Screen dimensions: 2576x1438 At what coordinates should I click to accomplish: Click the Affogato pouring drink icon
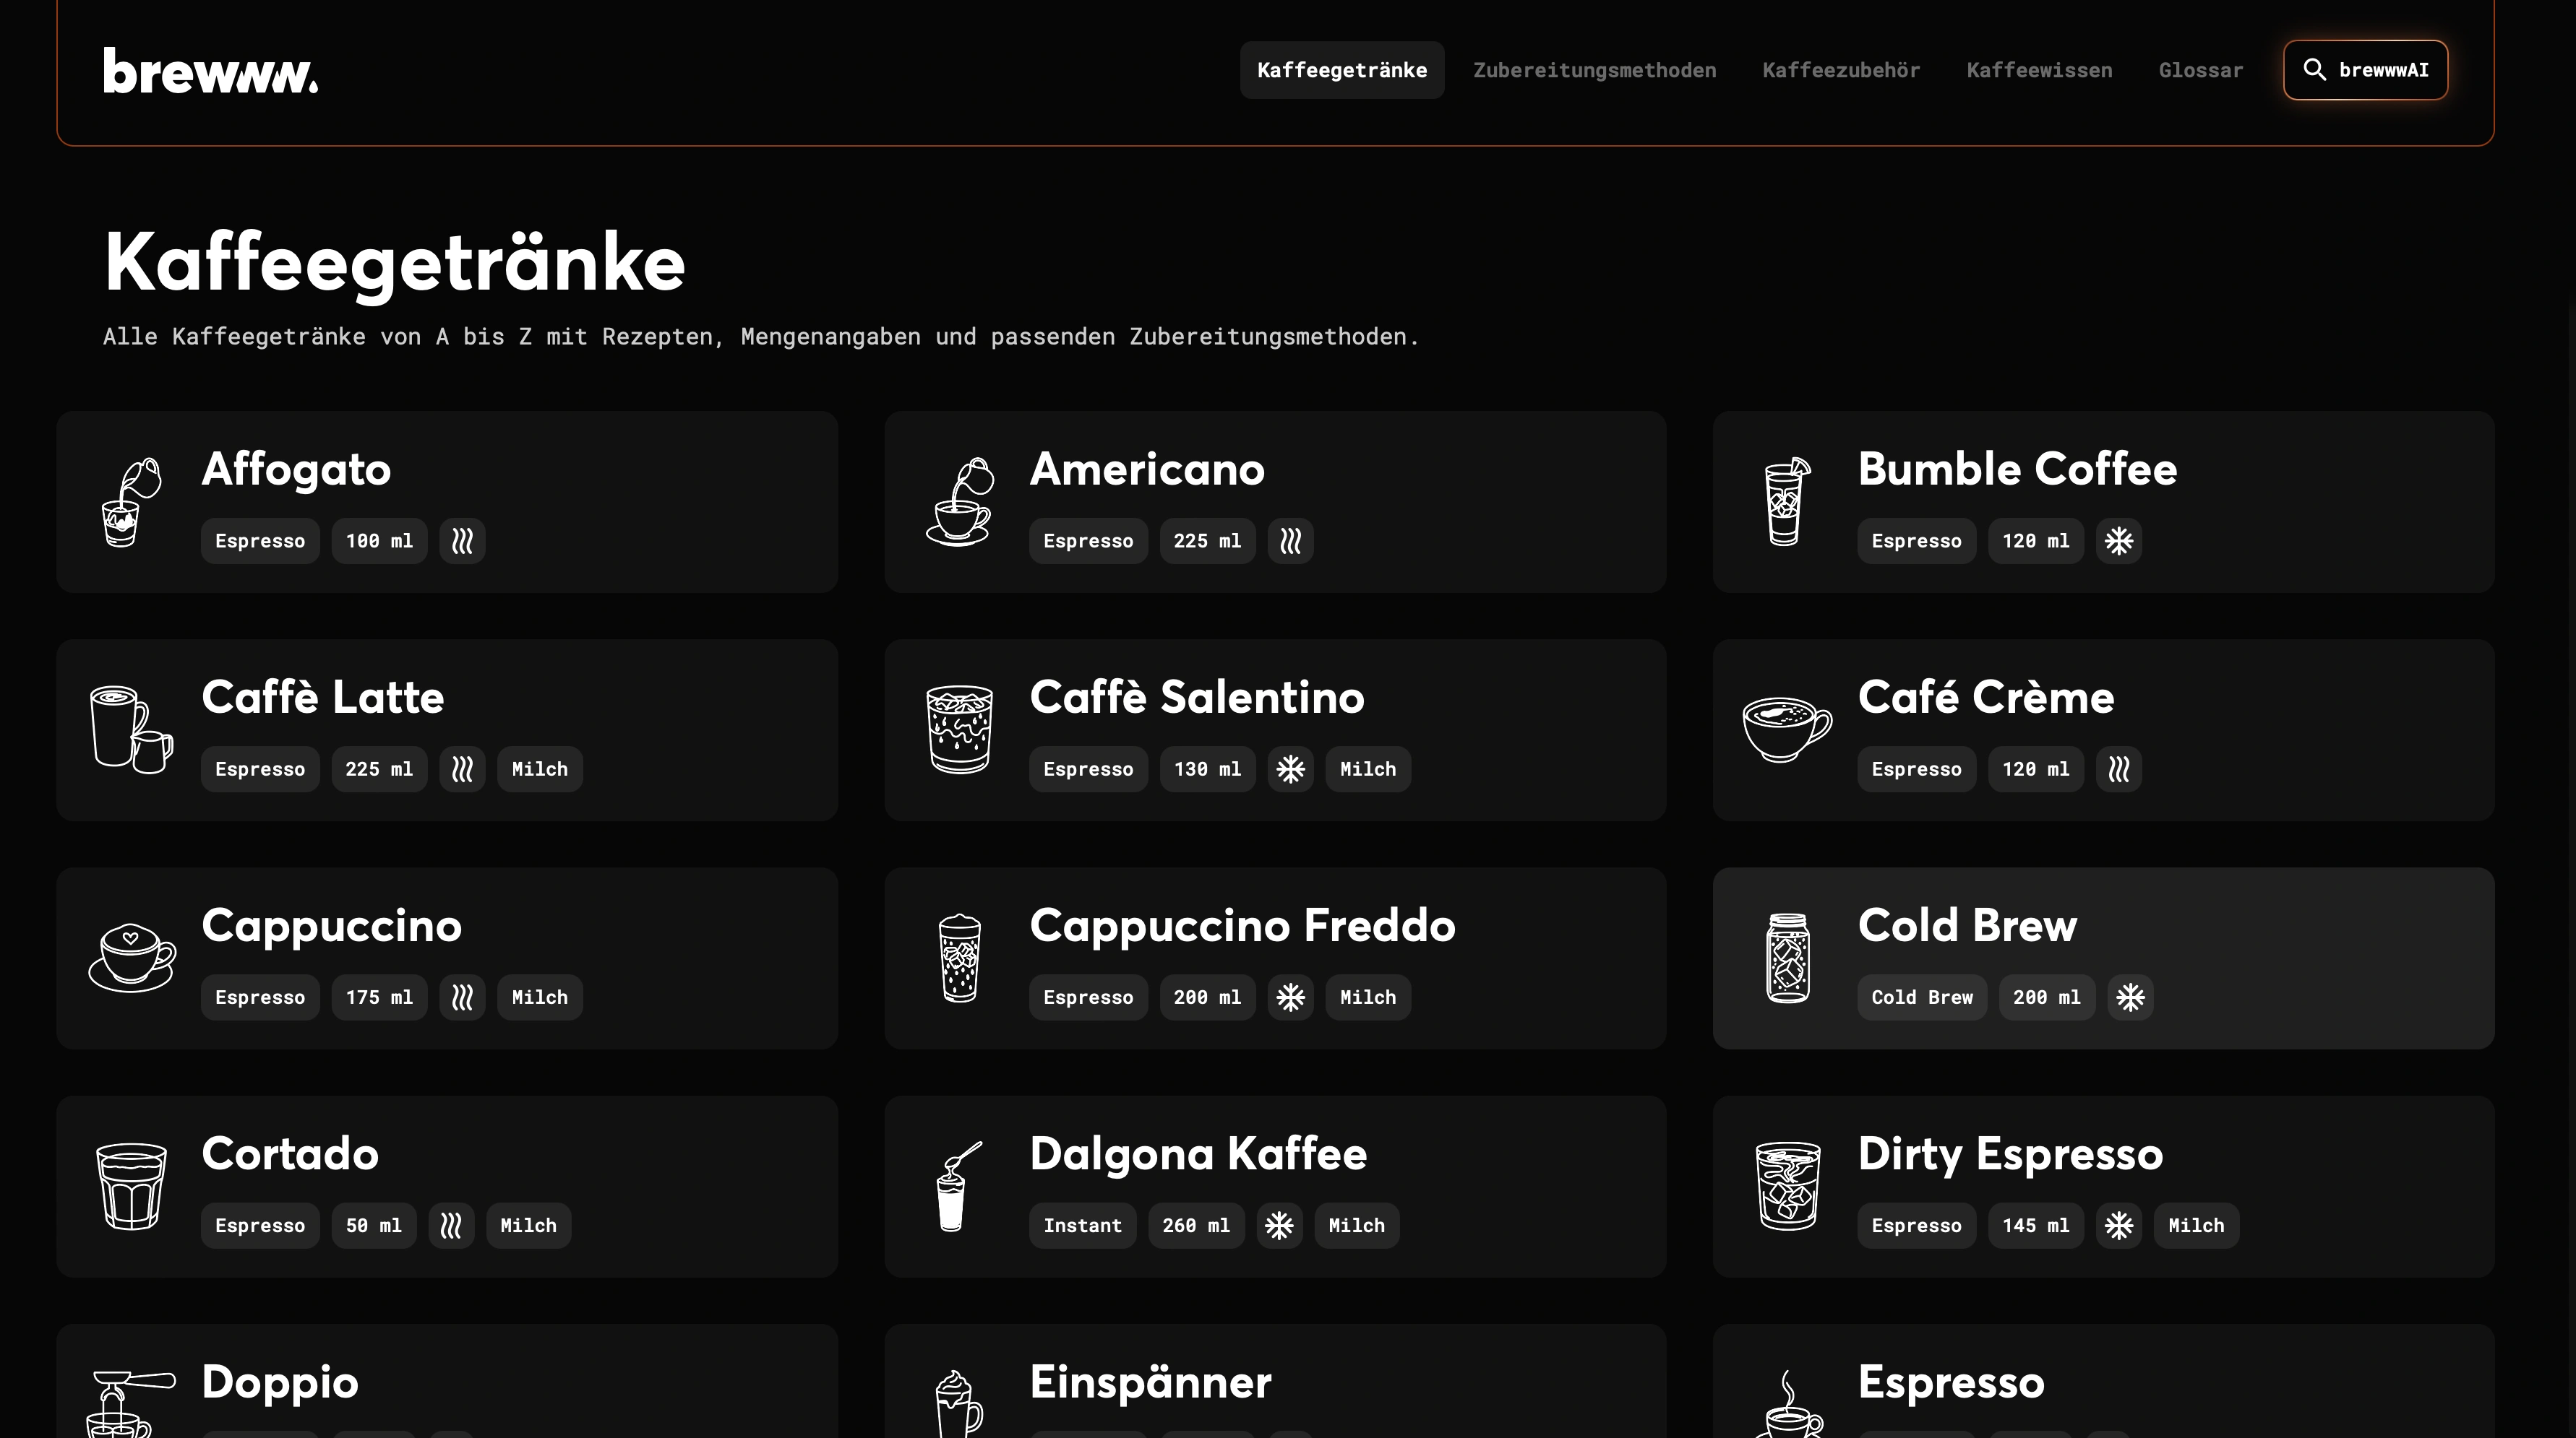coord(131,502)
